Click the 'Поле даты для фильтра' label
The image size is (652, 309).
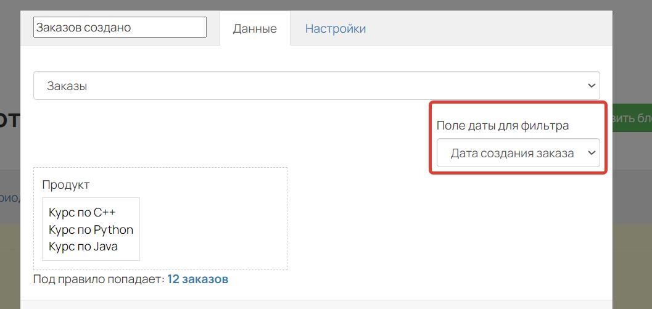[503, 126]
